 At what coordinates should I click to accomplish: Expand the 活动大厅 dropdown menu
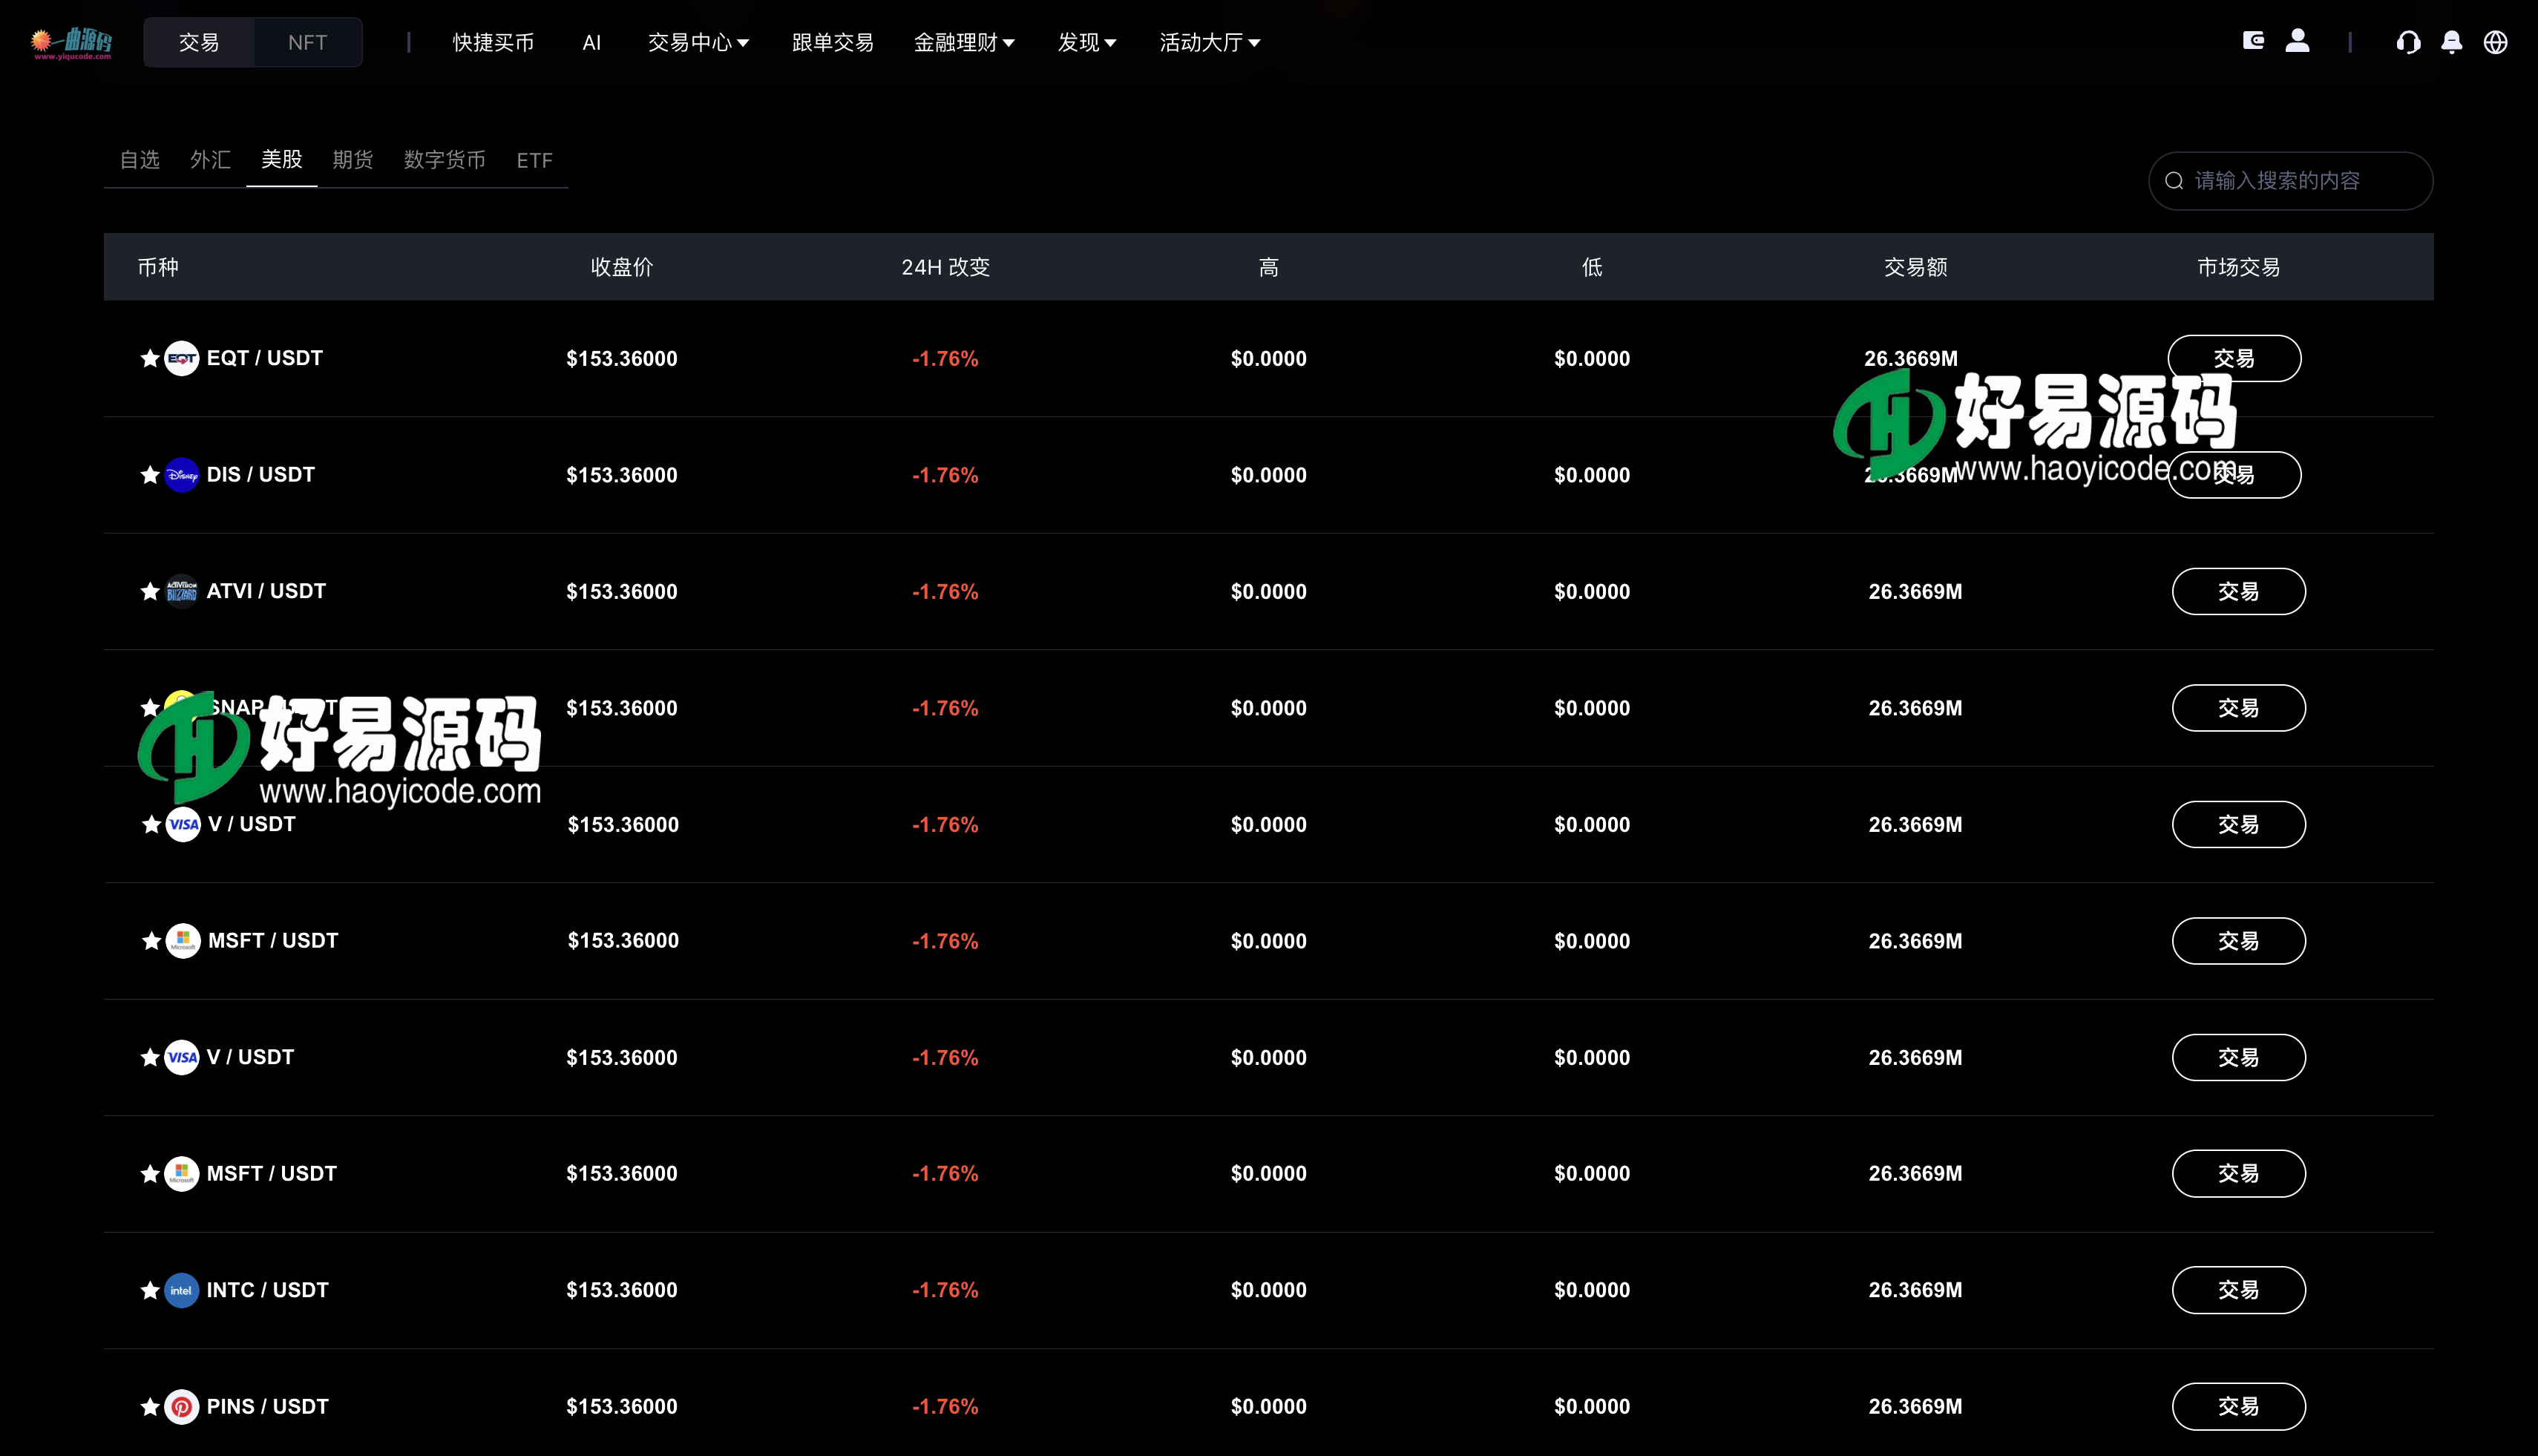point(1209,42)
